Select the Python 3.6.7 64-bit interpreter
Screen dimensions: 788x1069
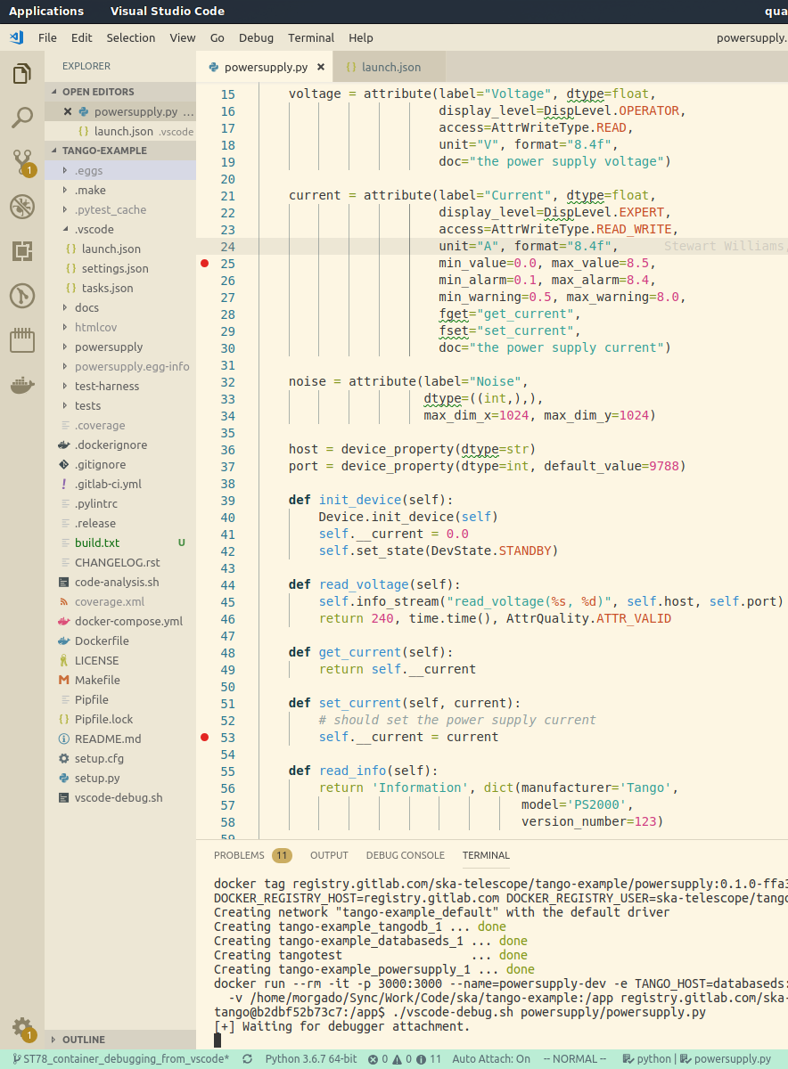[x=311, y=1059]
